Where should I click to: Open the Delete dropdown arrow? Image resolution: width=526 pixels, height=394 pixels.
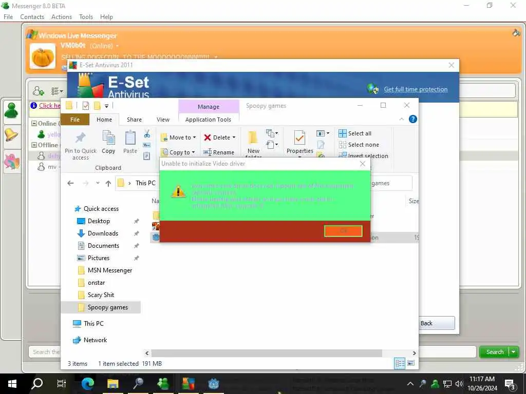(x=234, y=137)
